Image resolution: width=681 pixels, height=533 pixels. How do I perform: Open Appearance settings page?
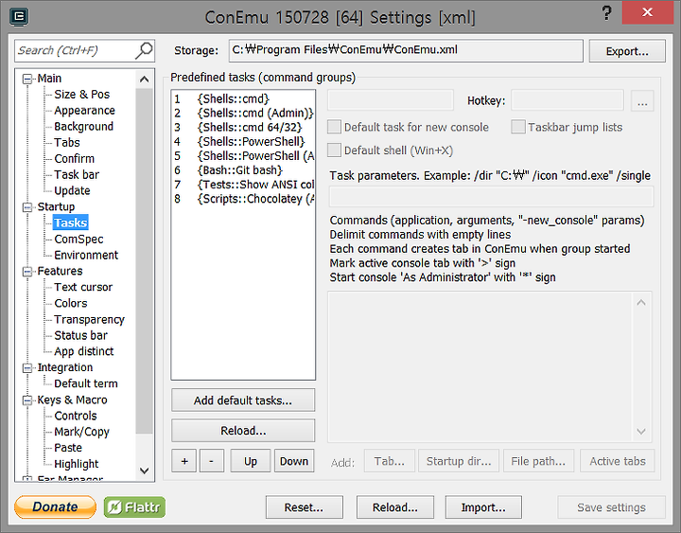tap(85, 111)
